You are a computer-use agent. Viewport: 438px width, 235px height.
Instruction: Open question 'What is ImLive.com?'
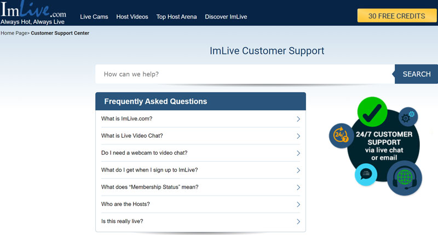126,119
